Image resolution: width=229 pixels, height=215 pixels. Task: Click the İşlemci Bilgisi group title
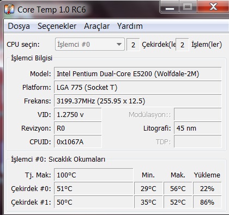click(x=32, y=58)
